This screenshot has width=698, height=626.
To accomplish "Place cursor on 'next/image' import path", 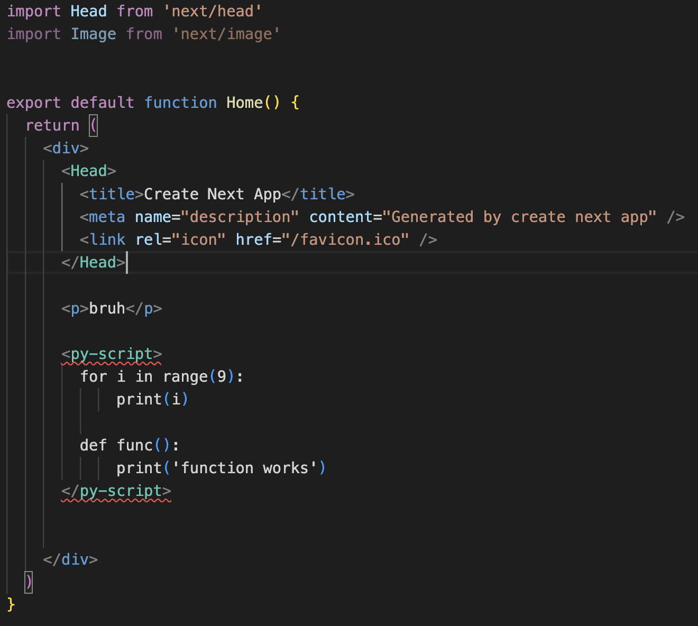I will tap(226, 34).
